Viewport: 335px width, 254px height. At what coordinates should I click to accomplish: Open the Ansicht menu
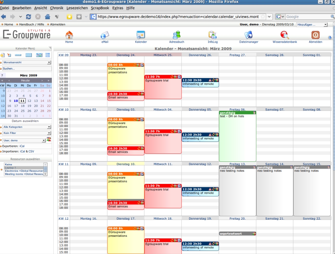pyautogui.click(x=41, y=8)
